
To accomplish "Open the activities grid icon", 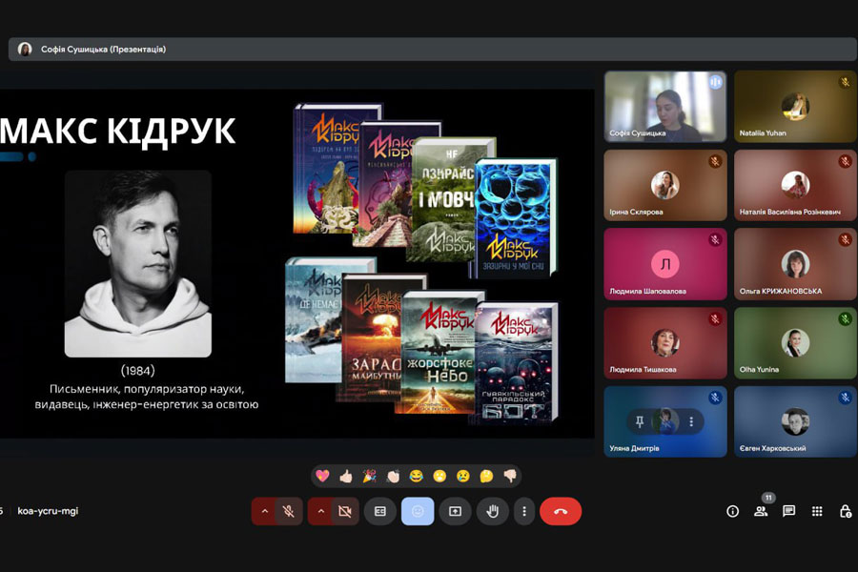I will (x=817, y=511).
